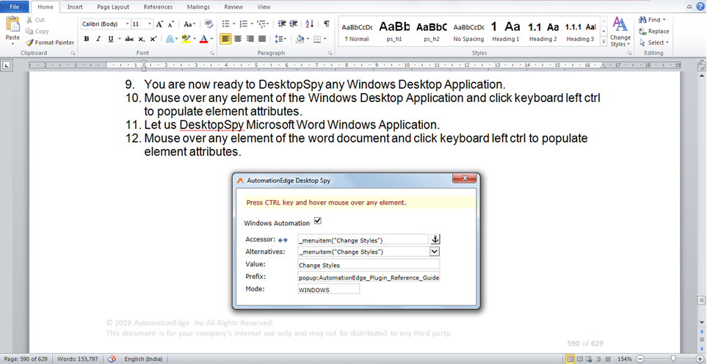Increase paragraph indent

[294, 24]
